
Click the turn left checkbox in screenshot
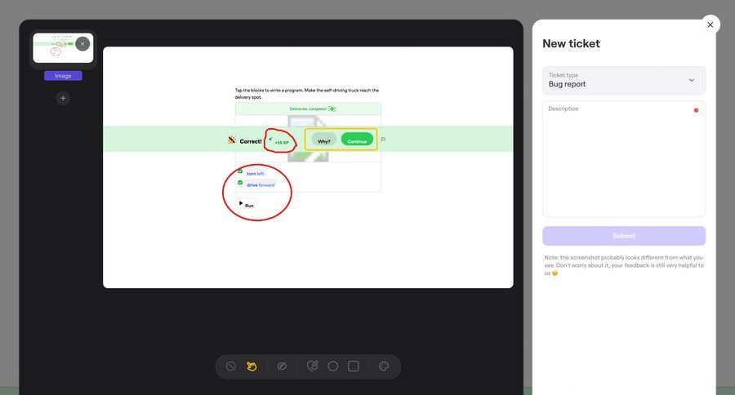tap(240, 172)
